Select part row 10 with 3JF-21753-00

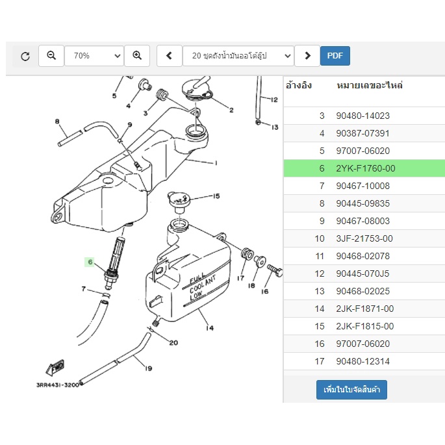[364, 238]
